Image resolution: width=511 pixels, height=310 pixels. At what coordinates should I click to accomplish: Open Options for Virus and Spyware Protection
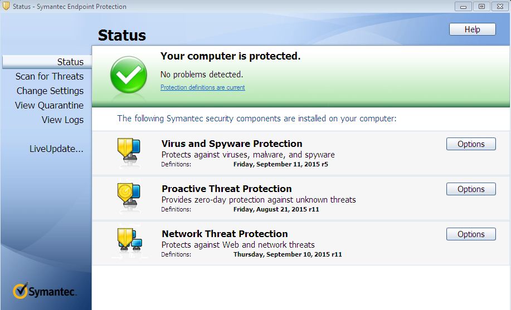pos(471,144)
